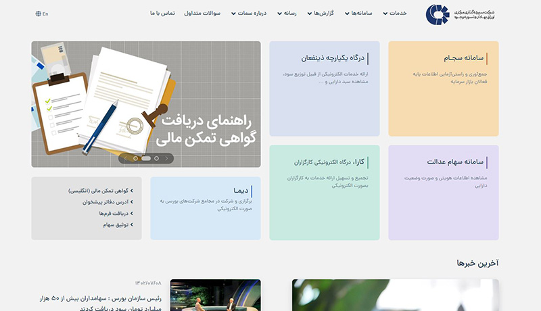Open the درباره سمات menu
Image resolution: width=541 pixels, height=311 pixels.
pyautogui.click(x=252, y=13)
